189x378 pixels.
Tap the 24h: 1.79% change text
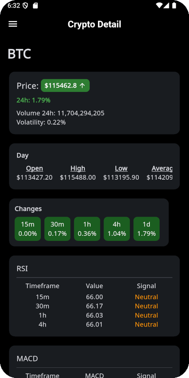point(34,100)
